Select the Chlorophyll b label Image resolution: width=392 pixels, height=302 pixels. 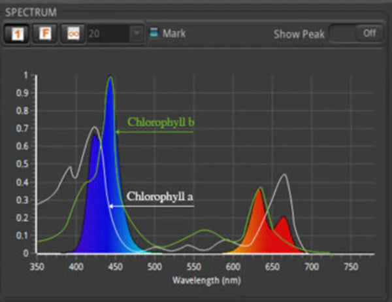(x=161, y=122)
